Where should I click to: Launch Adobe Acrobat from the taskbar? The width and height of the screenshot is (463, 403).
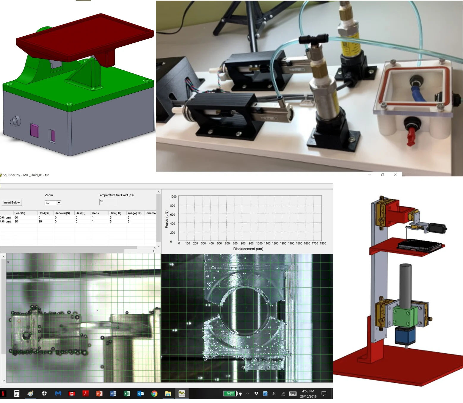click(x=86, y=394)
